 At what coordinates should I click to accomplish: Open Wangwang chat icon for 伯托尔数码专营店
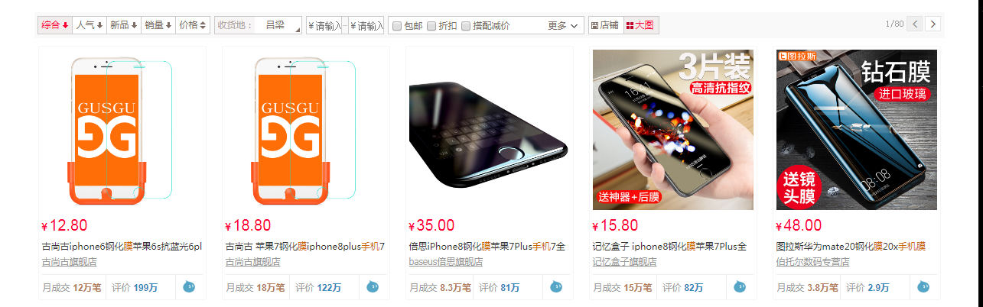(x=924, y=287)
